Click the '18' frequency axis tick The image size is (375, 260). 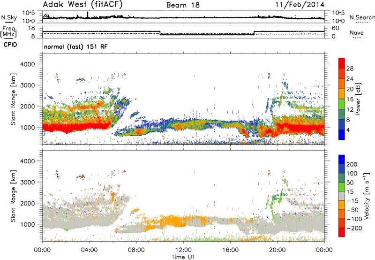coord(32,28)
